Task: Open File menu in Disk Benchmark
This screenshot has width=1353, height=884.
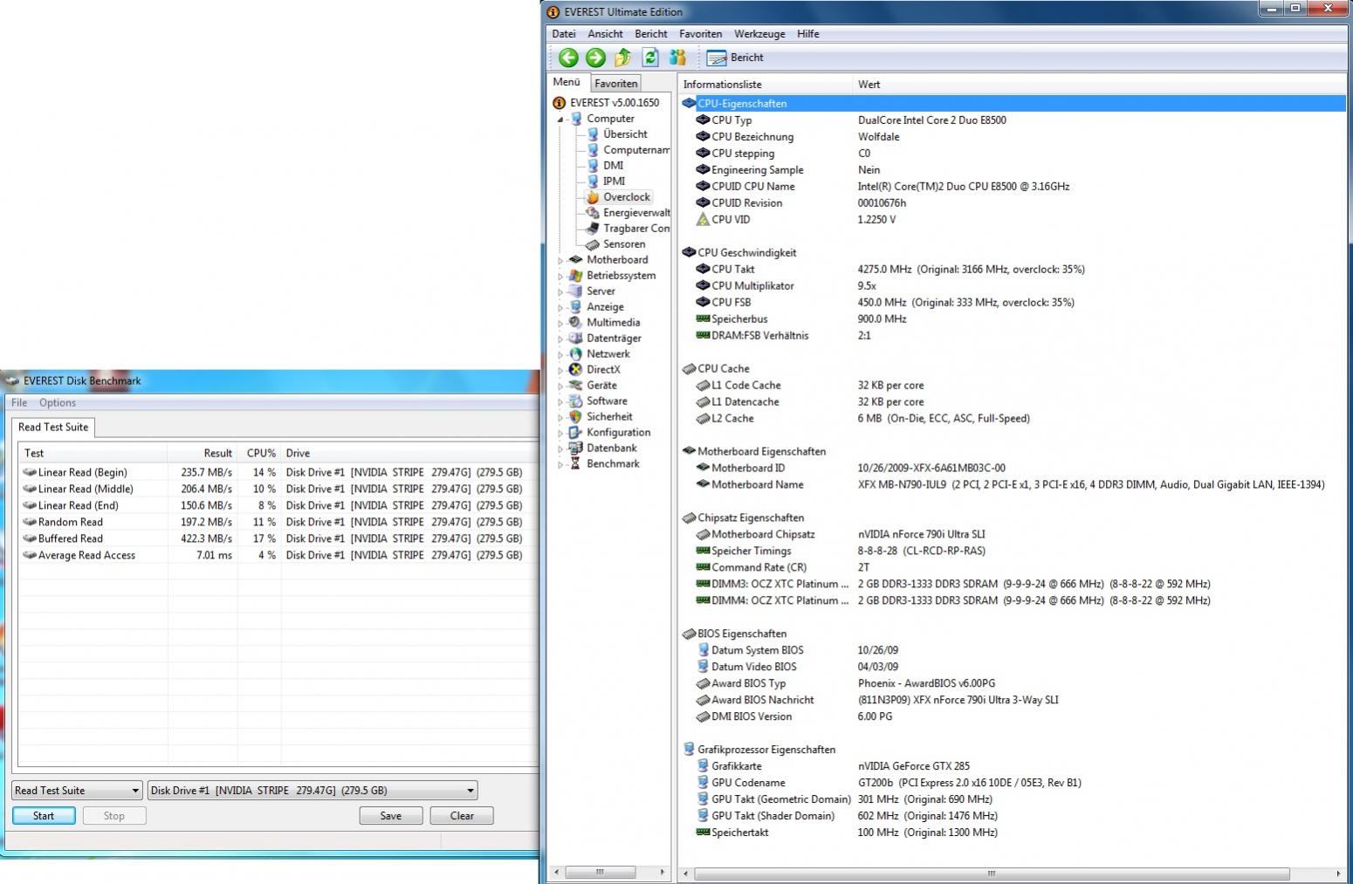Action: pos(19,403)
